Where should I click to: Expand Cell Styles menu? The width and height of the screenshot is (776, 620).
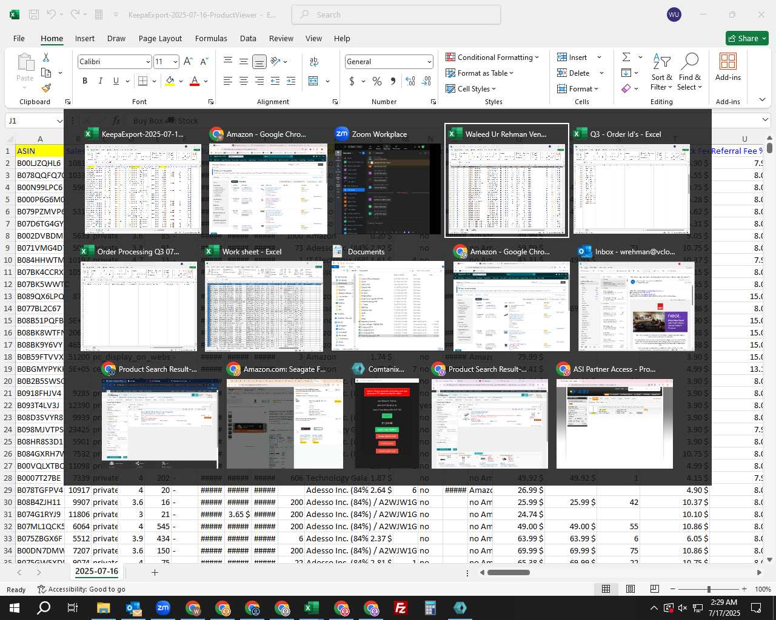tap(470, 88)
